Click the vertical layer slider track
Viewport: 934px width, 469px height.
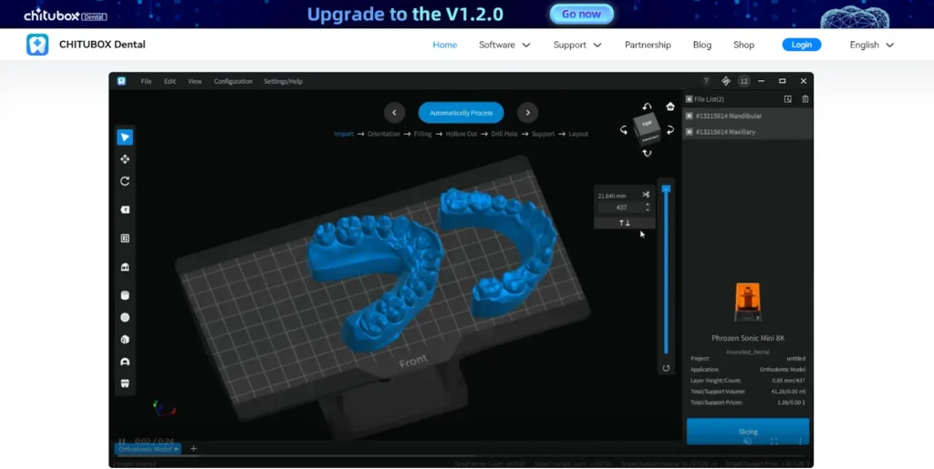(x=666, y=270)
